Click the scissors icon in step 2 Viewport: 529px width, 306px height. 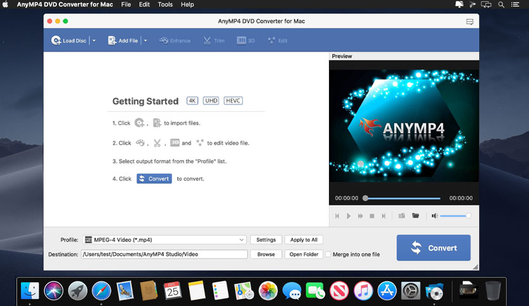click(x=157, y=142)
